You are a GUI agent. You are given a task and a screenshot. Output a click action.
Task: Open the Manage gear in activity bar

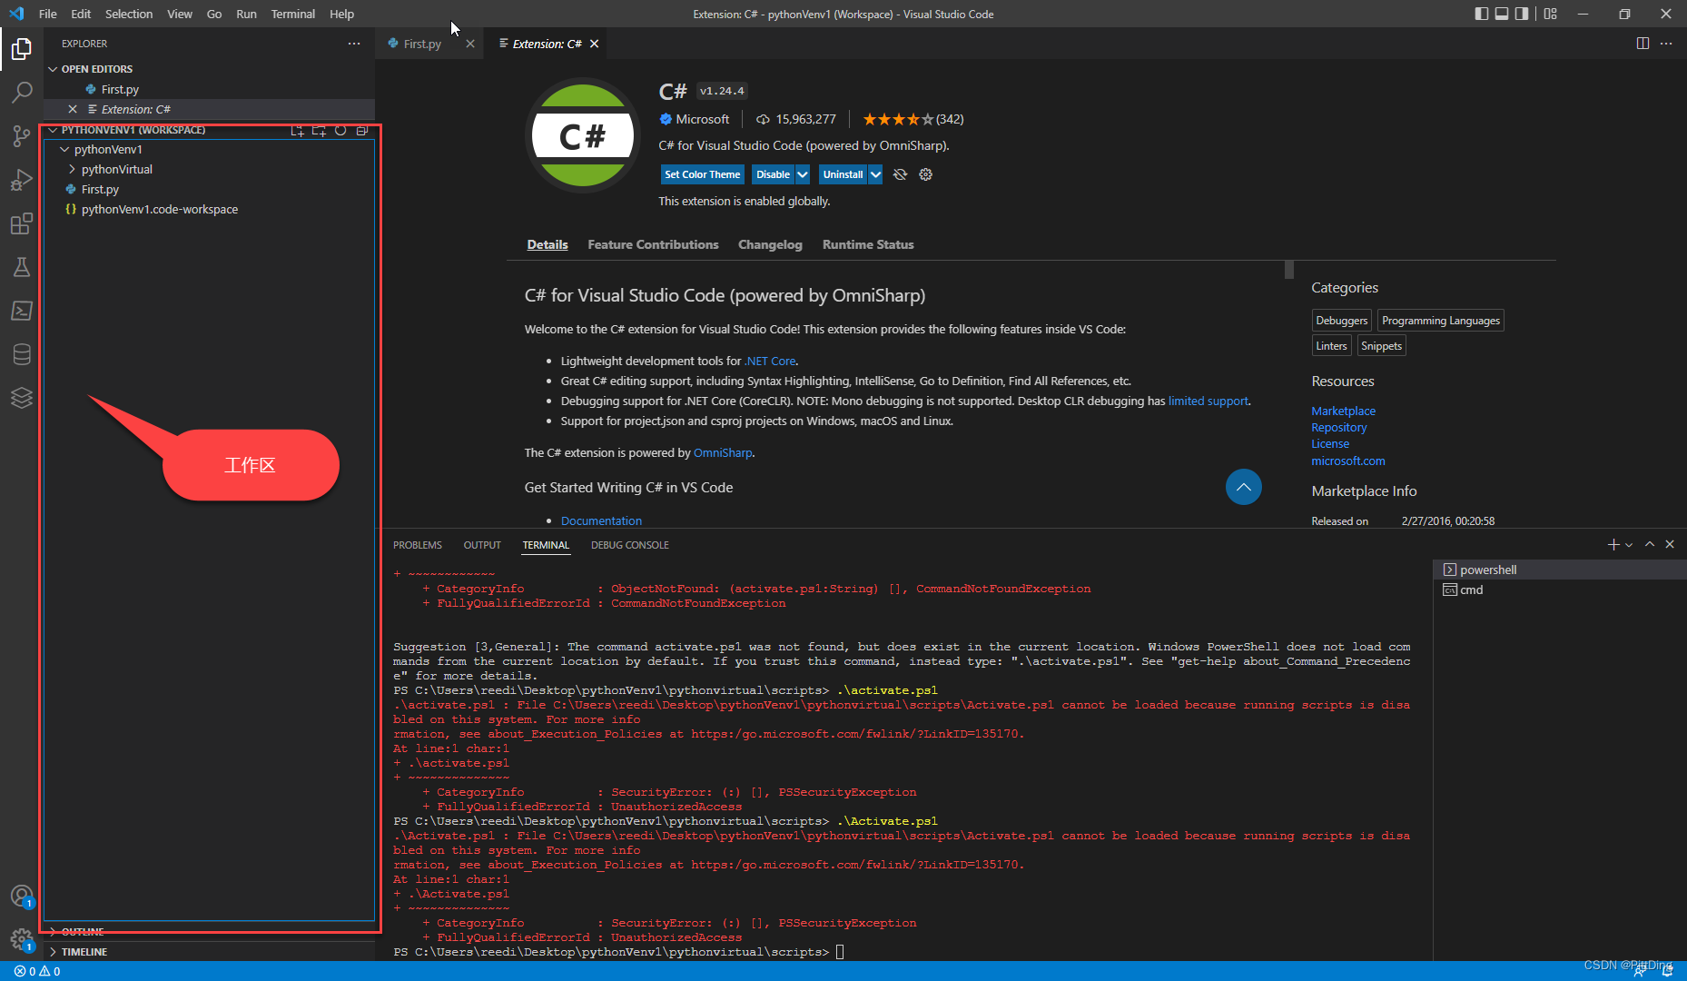pyautogui.click(x=22, y=940)
